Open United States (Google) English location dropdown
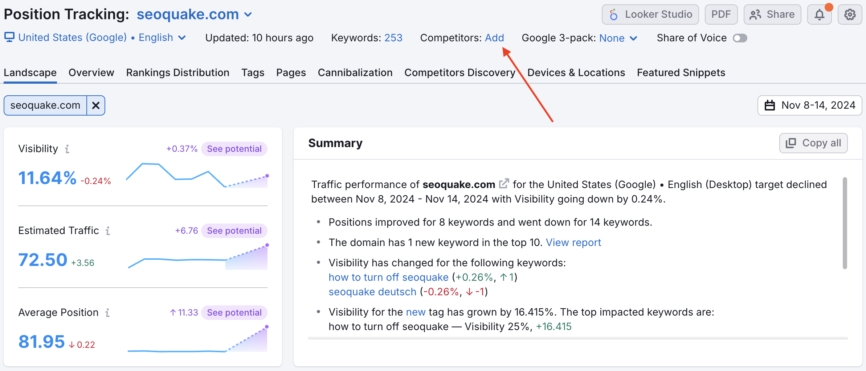 coord(102,38)
